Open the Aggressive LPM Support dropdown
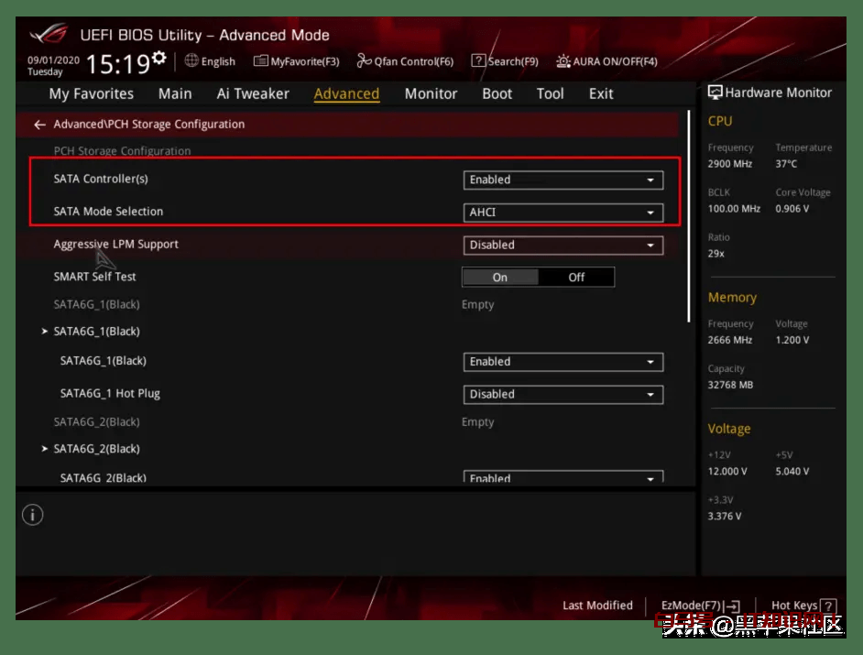Screen dimensions: 863x655 coord(563,246)
